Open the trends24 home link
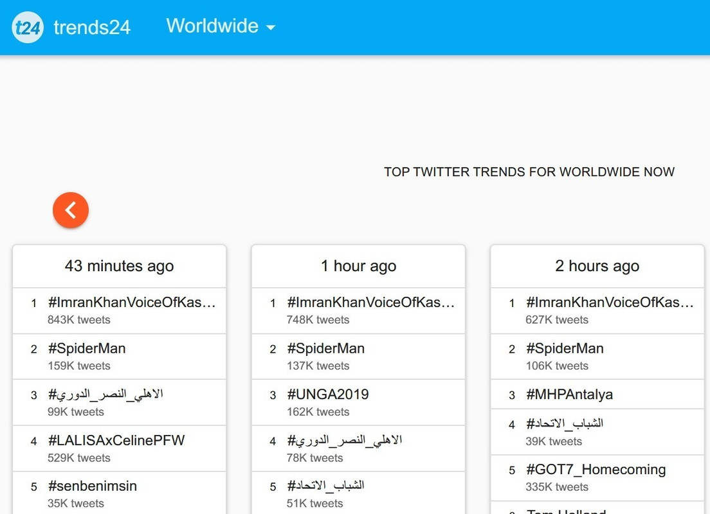 tap(92, 28)
